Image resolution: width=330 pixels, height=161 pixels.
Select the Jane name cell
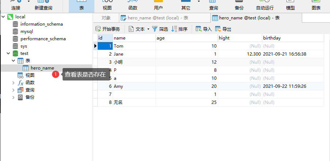[134, 54]
